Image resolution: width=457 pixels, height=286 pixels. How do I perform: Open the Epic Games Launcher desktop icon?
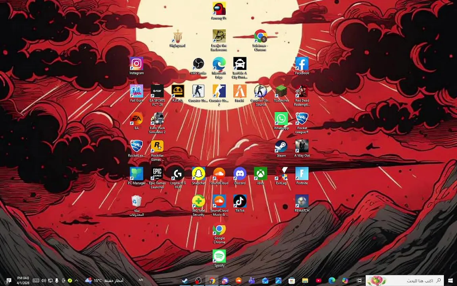tap(157, 178)
